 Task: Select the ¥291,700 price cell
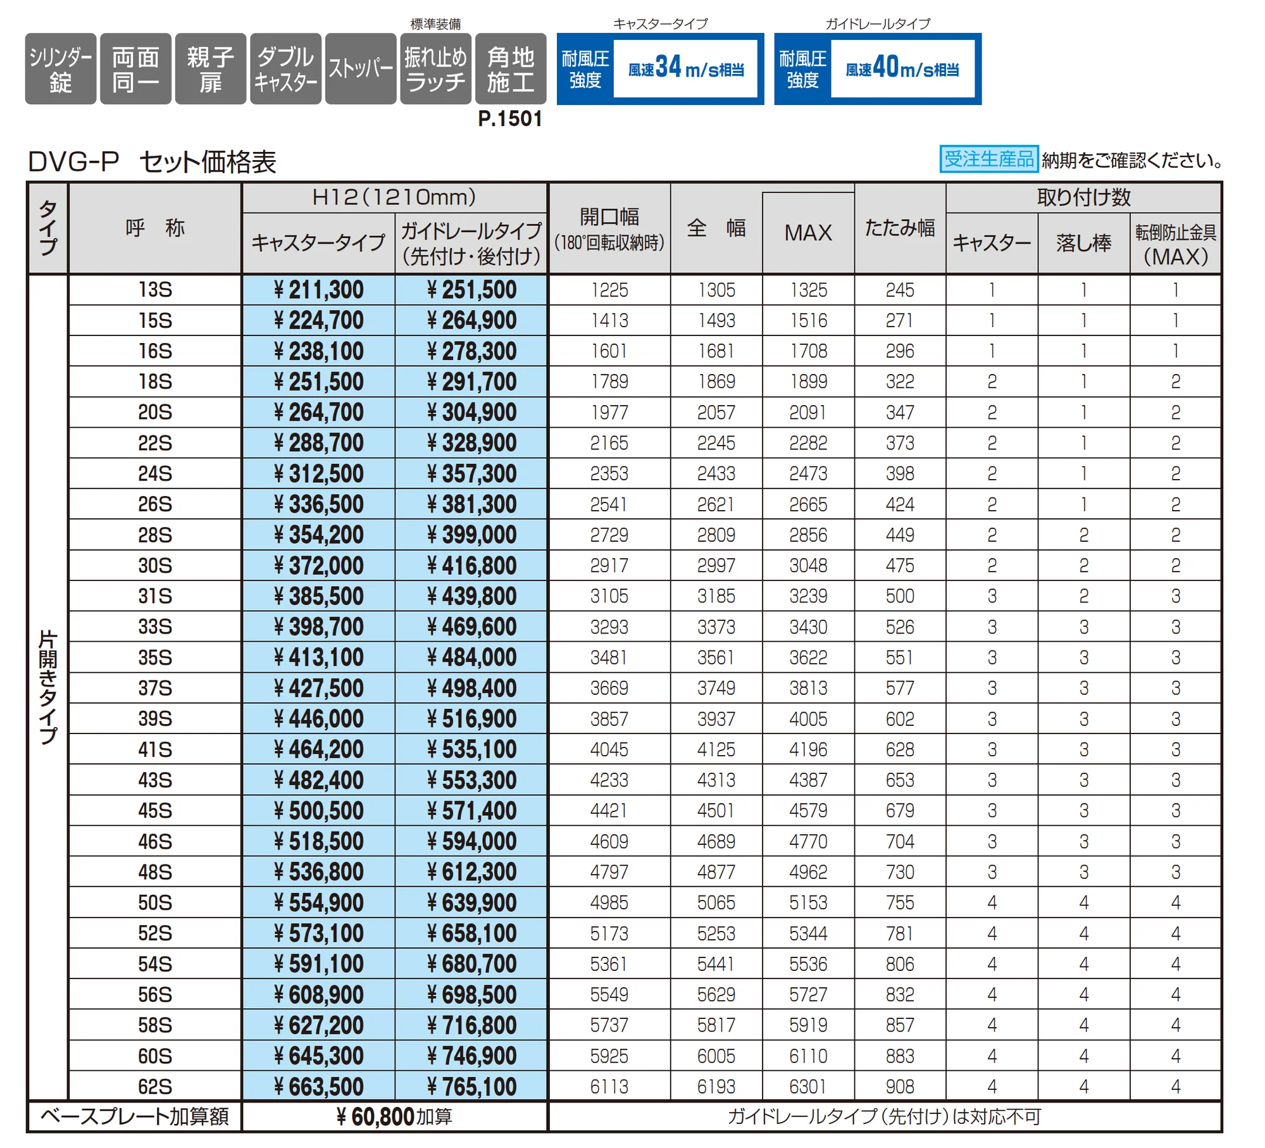pos(471,382)
